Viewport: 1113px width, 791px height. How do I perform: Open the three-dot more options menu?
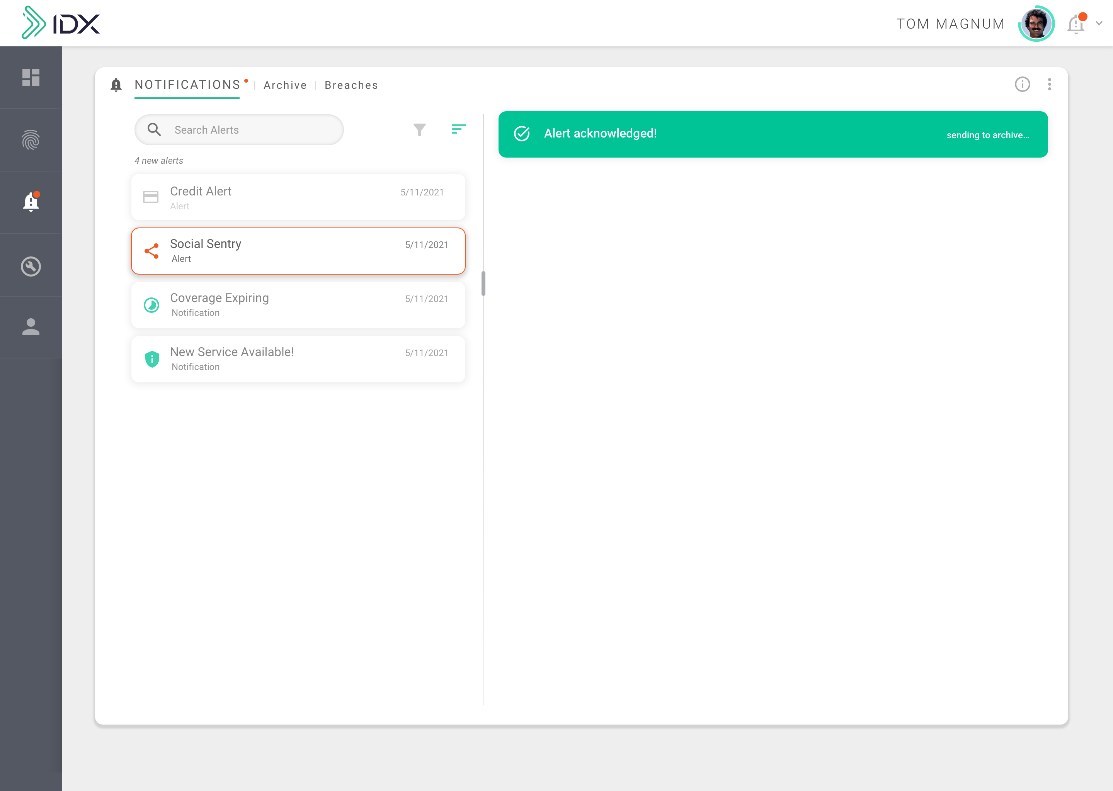(x=1049, y=84)
